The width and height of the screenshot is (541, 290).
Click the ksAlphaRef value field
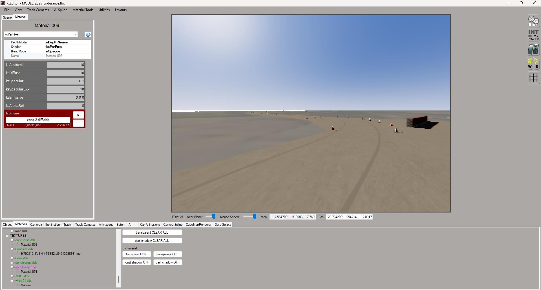pyautogui.click(x=66, y=106)
